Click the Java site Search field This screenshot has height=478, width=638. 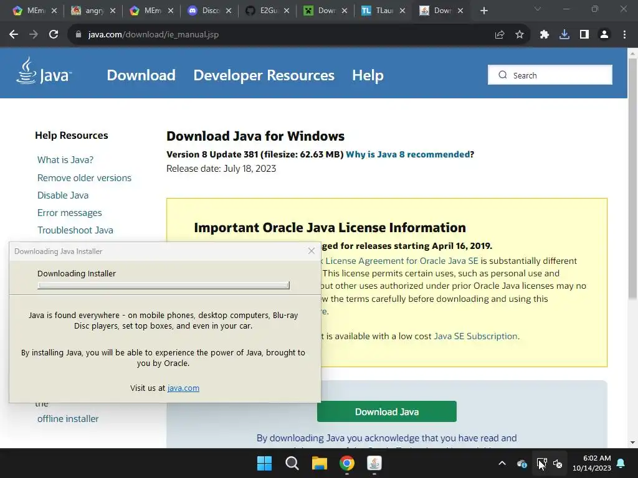(x=550, y=75)
